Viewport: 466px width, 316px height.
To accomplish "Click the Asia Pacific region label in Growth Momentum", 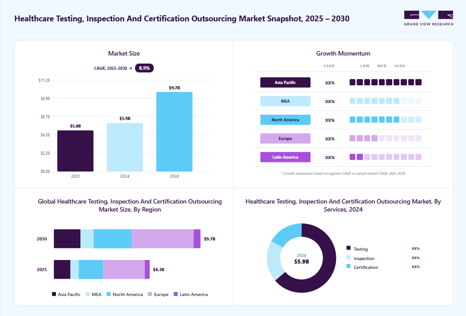I will [285, 82].
